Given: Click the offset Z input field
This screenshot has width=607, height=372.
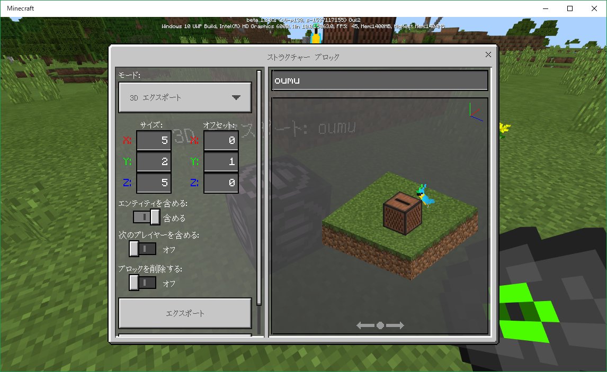Looking at the screenshot, I should click(x=221, y=183).
